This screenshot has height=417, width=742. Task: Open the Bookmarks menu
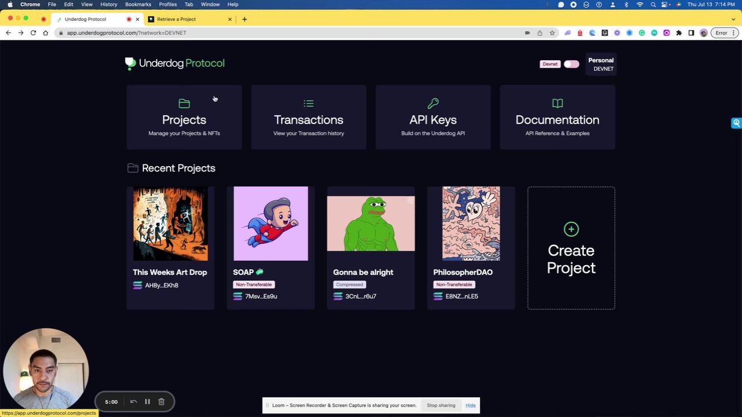tap(138, 5)
